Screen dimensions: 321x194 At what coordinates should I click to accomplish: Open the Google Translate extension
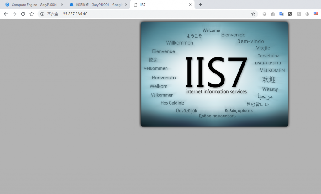point(282,14)
